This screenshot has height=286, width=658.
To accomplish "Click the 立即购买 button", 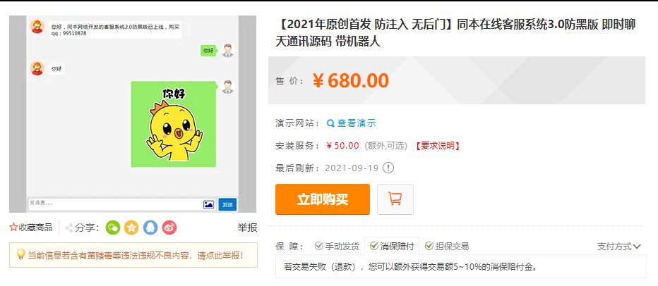I will click(322, 199).
